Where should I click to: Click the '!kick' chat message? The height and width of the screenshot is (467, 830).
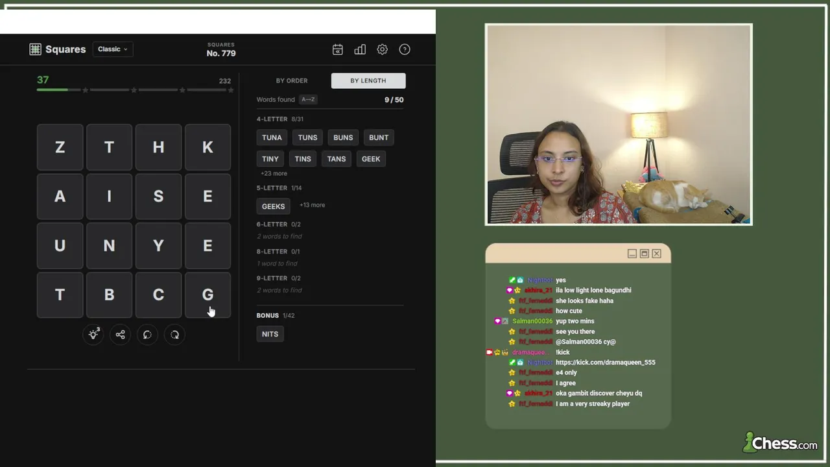pyautogui.click(x=562, y=352)
